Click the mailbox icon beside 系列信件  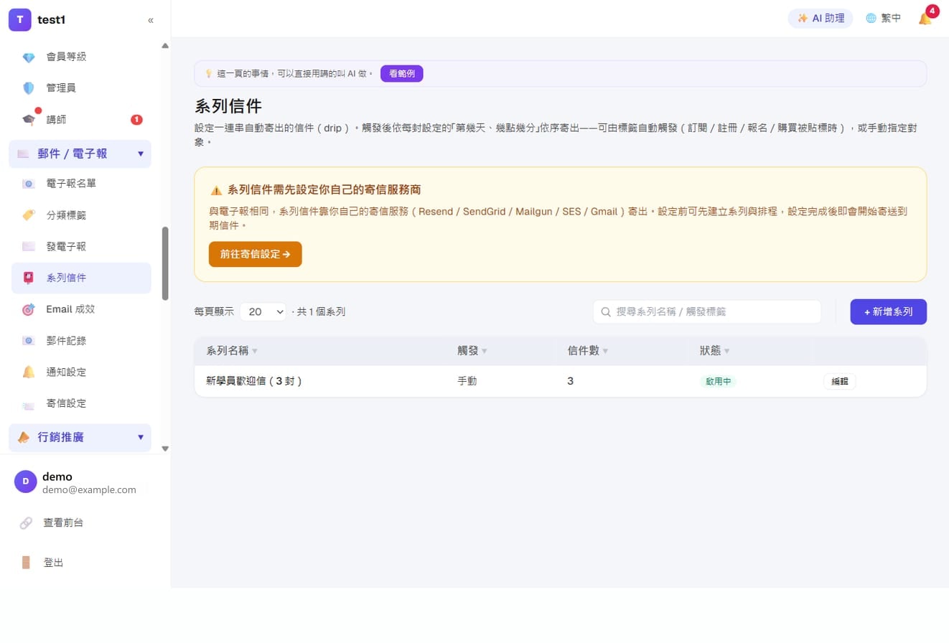tap(29, 278)
